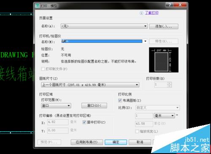Click the AutoCAD icon in dialog title bar
This screenshot has width=211, height=154.
coord(37,6)
